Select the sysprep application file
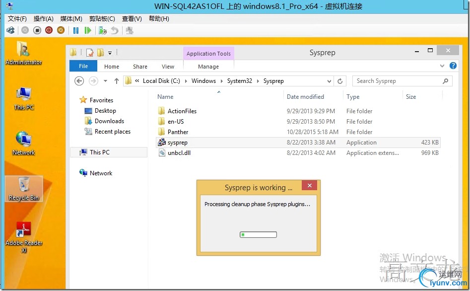Viewport: 470px width, 291px height. [x=298, y=142]
